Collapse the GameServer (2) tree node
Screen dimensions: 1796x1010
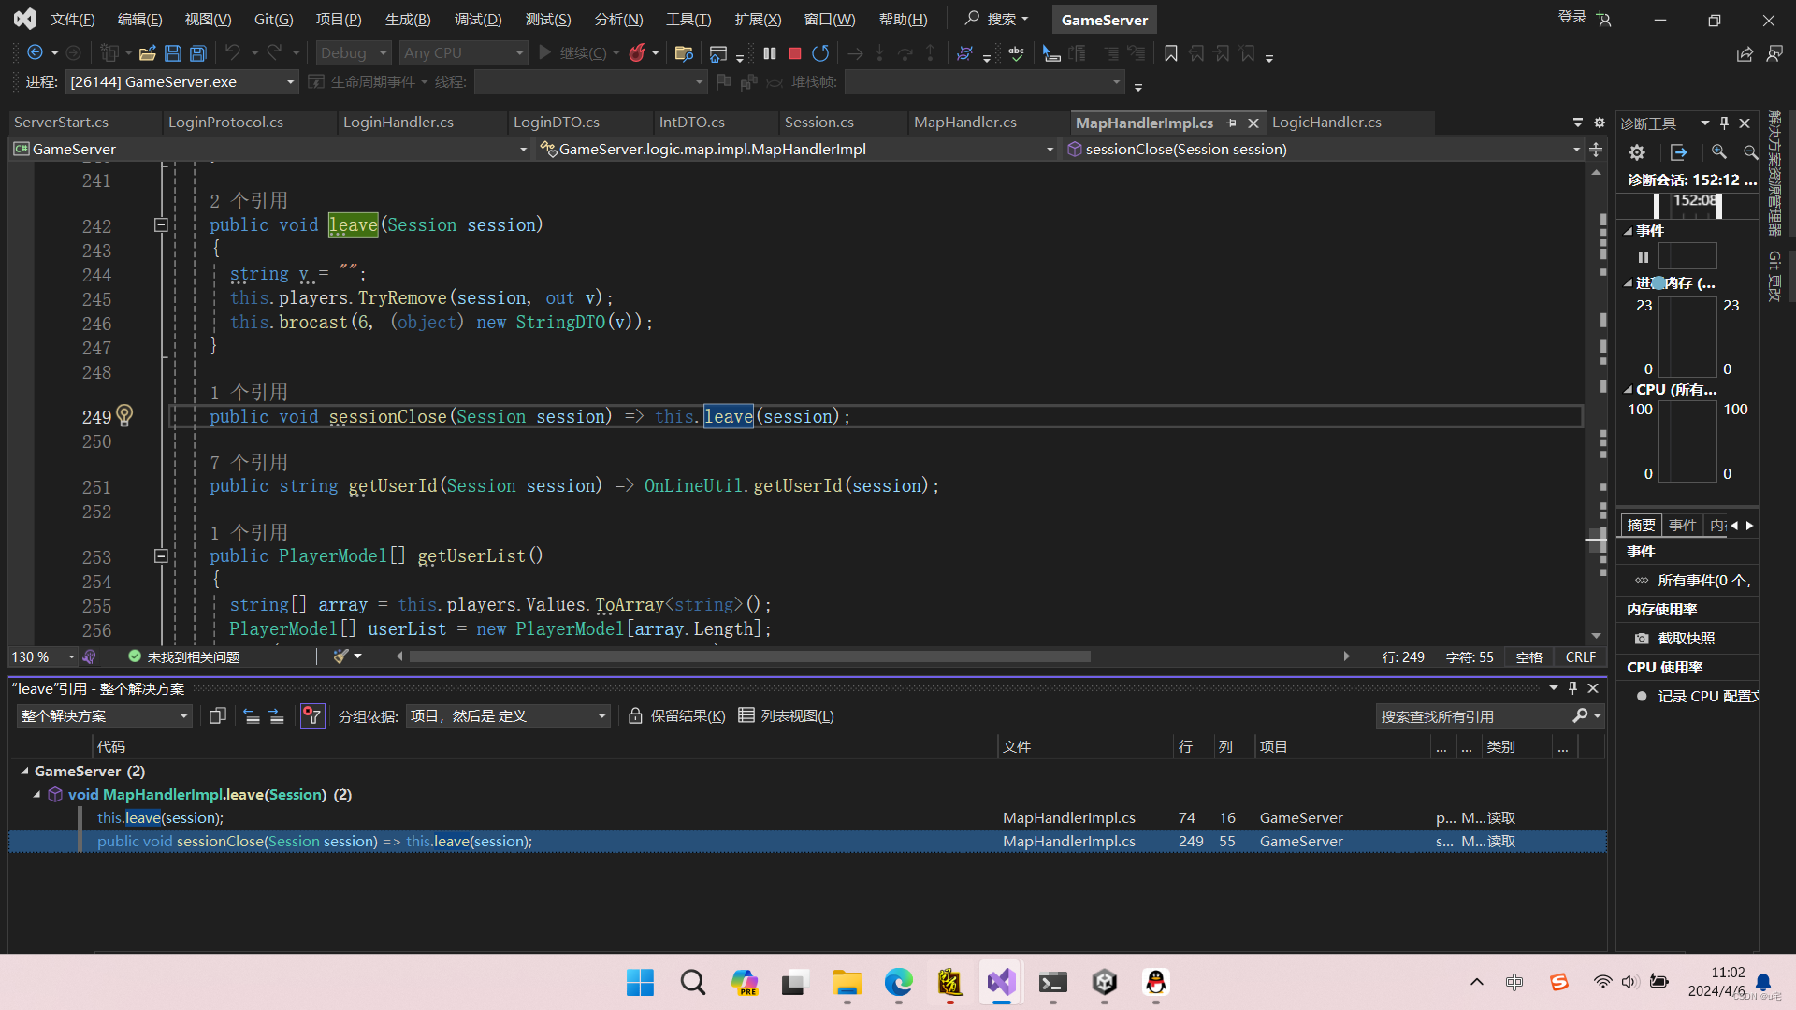point(24,772)
